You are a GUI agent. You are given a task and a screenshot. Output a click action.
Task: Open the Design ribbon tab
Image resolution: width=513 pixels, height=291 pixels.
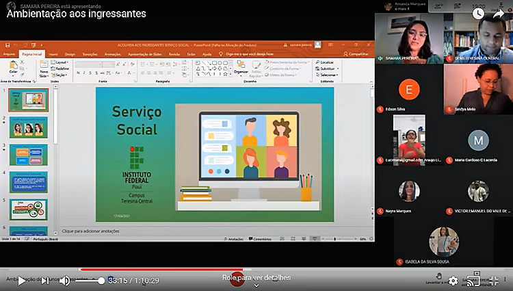70,54
